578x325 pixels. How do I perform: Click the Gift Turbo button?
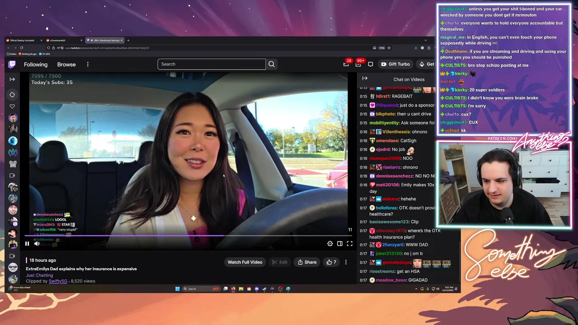click(x=395, y=64)
